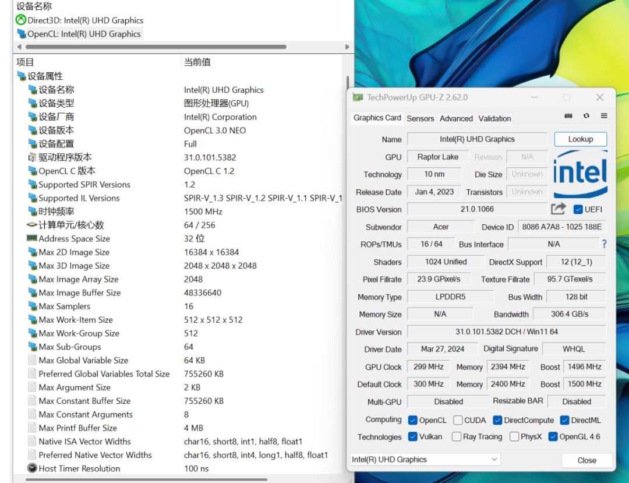Check the CUDA checkbox
This screenshot has height=483, width=629.
(458, 420)
